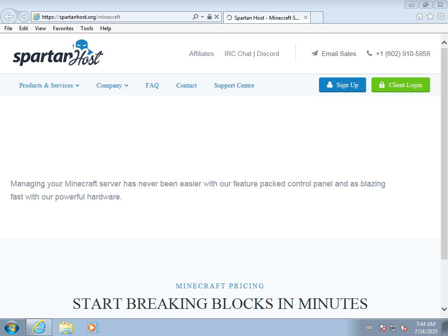
Task: Open the Contact page link
Action: pyautogui.click(x=186, y=85)
